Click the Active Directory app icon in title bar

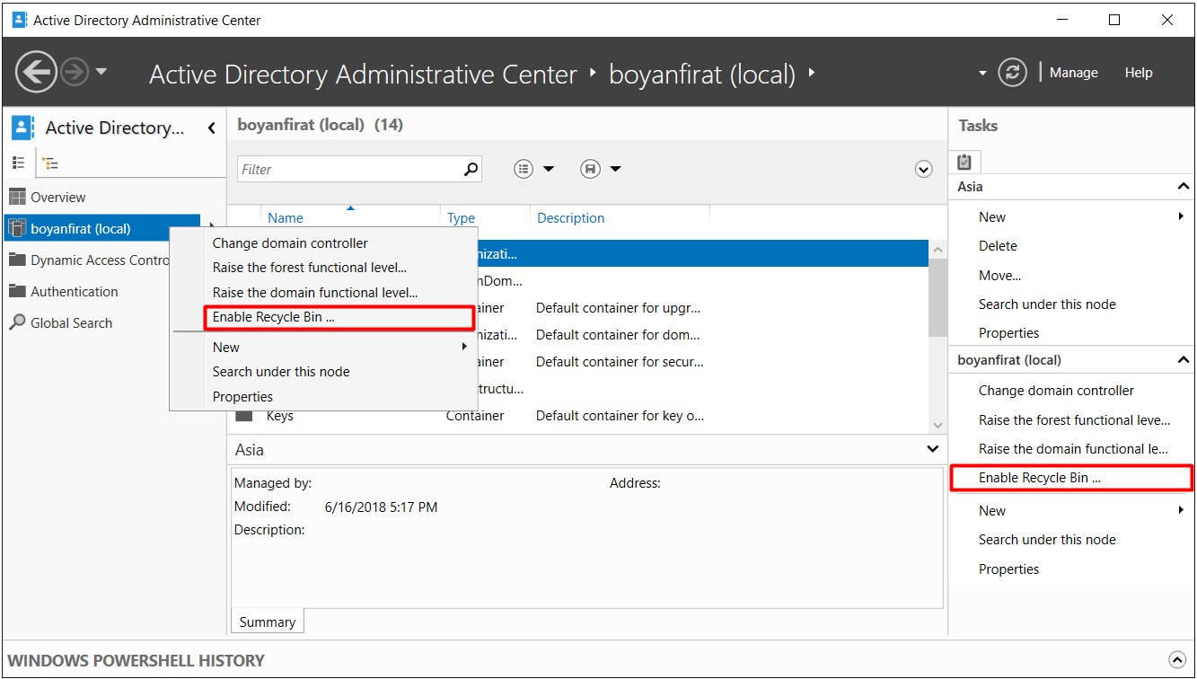click(19, 20)
